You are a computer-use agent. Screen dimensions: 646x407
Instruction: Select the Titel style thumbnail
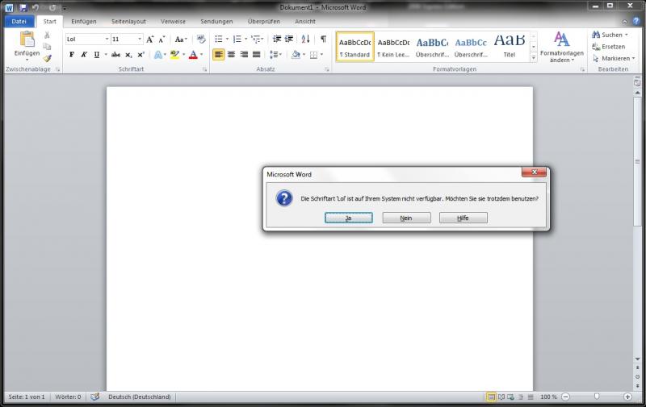(510, 44)
